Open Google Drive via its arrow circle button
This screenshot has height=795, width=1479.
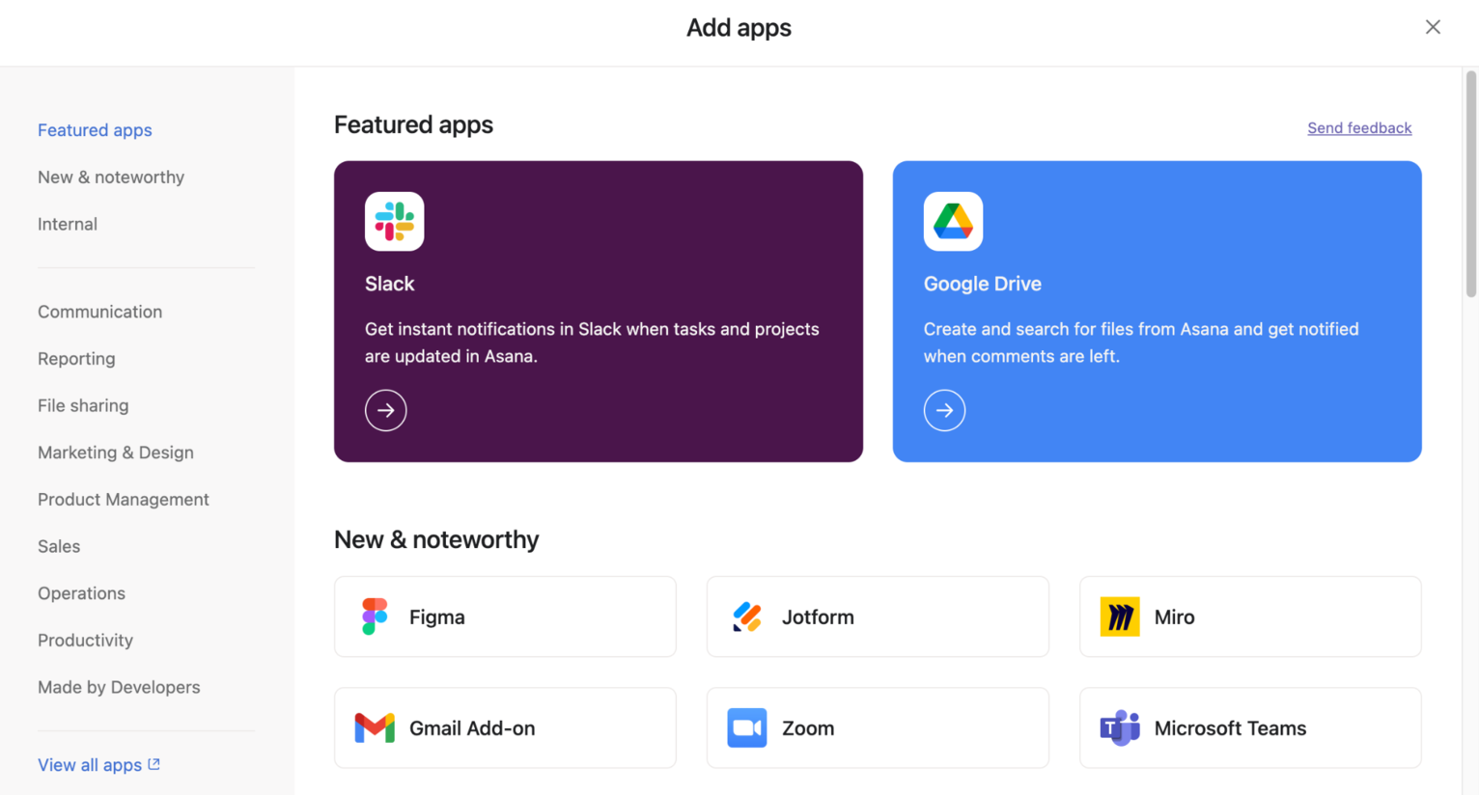point(944,410)
